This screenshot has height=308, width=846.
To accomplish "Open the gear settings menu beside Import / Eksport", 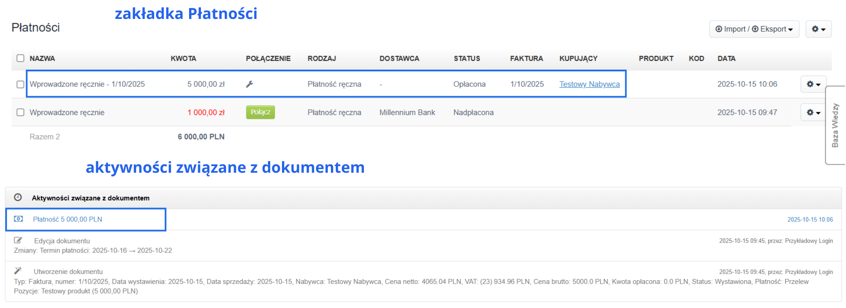I will coord(818,29).
